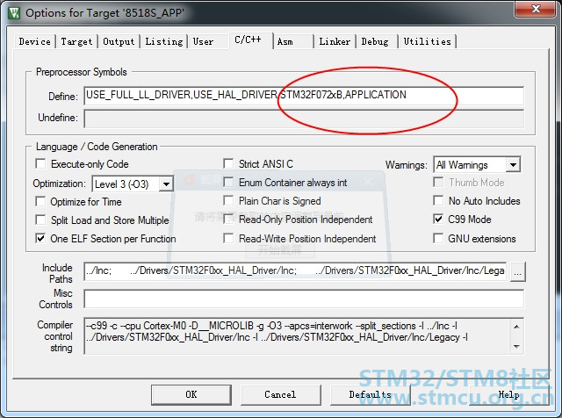Click the Include Paths text field
This screenshot has width=562, height=418.
295,271
